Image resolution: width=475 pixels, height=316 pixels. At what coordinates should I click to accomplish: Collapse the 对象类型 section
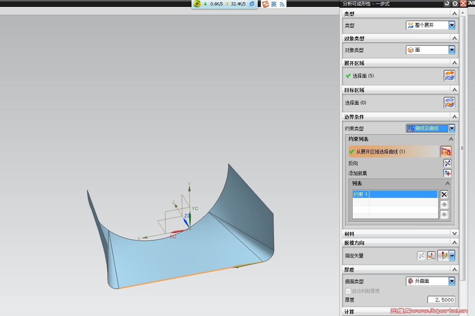(455, 38)
